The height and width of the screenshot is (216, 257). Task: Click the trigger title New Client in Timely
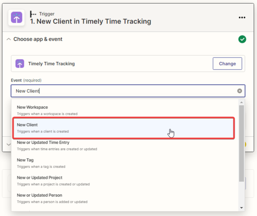pos(90,22)
